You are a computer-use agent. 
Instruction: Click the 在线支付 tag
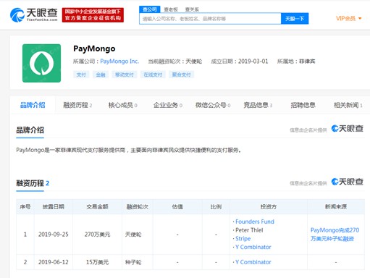click(153, 75)
